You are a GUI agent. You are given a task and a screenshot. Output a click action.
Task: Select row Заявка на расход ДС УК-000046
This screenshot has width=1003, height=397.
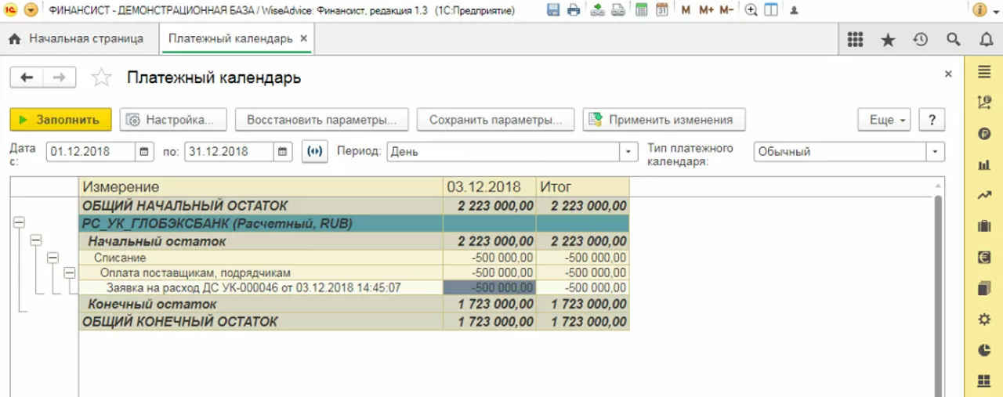pos(261,287)
